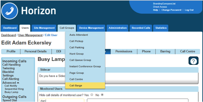Follow the User Management breadcrumb link
The height and width of the screenshot is (102, 203).
30,35
